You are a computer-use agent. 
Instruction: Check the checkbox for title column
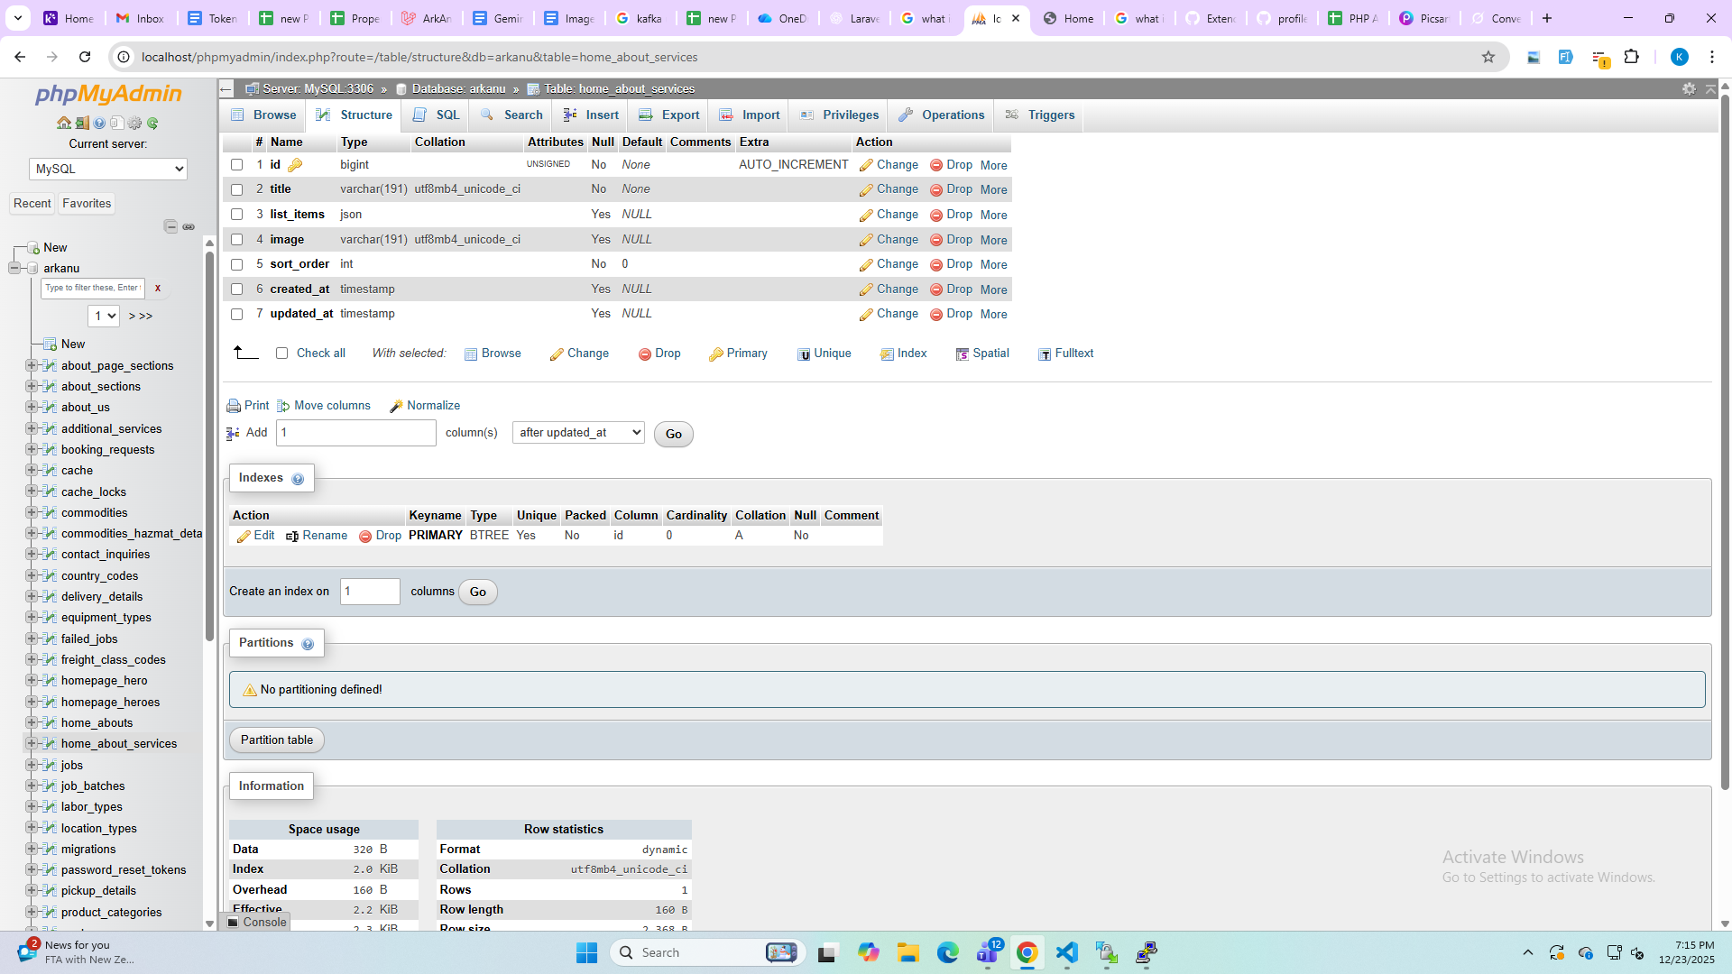(236, 189)
